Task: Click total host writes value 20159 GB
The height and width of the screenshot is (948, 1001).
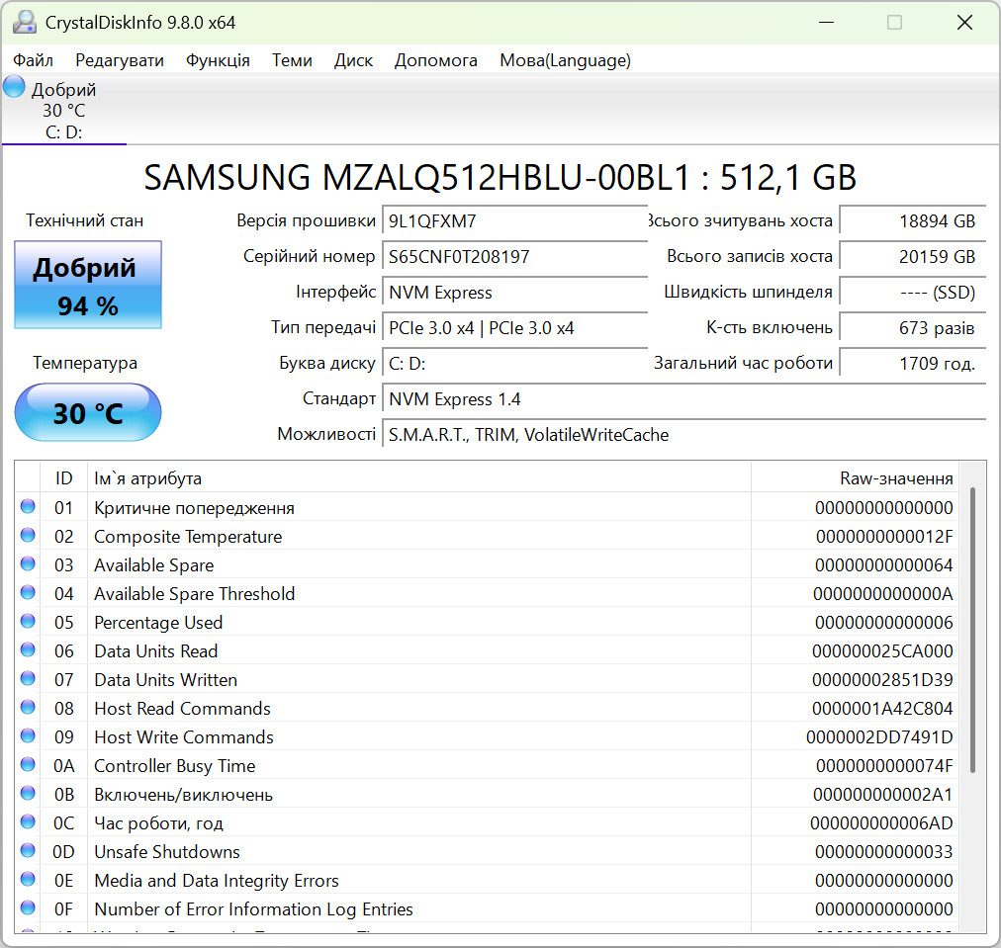Action: [x=912, y=257]
